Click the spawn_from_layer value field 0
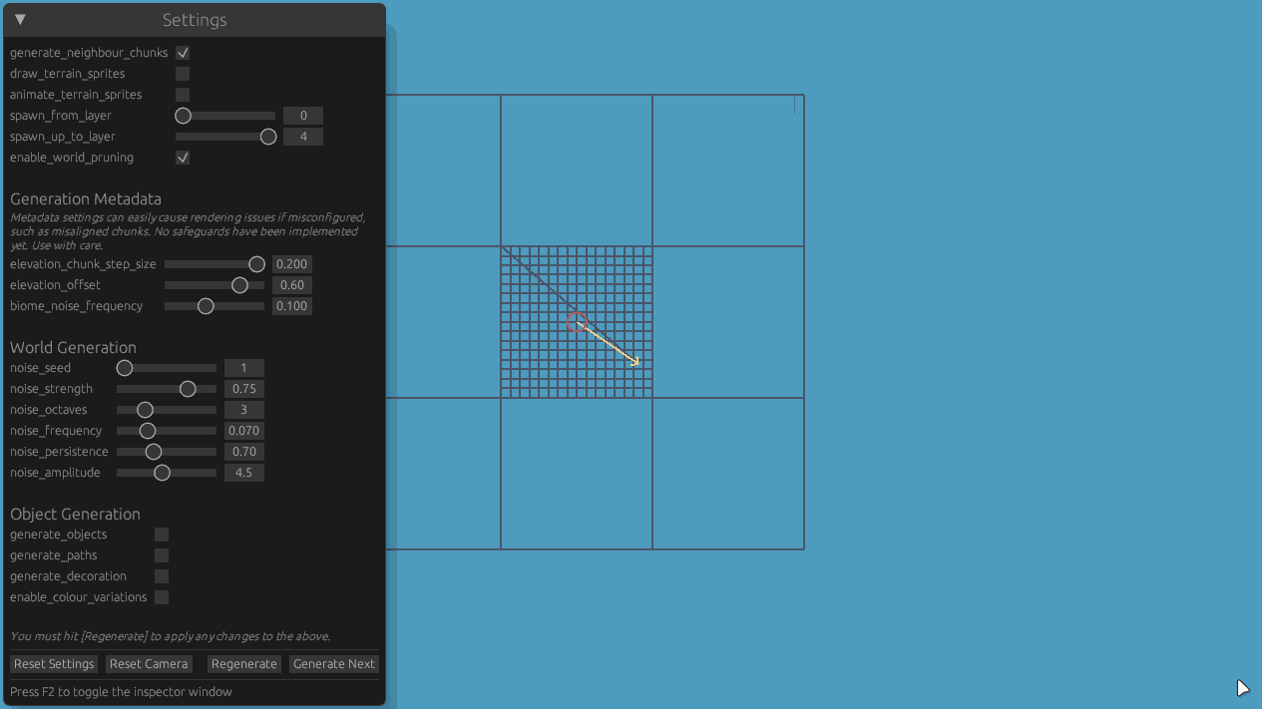This screenshot has width=1262, height=709. (303, 116)
